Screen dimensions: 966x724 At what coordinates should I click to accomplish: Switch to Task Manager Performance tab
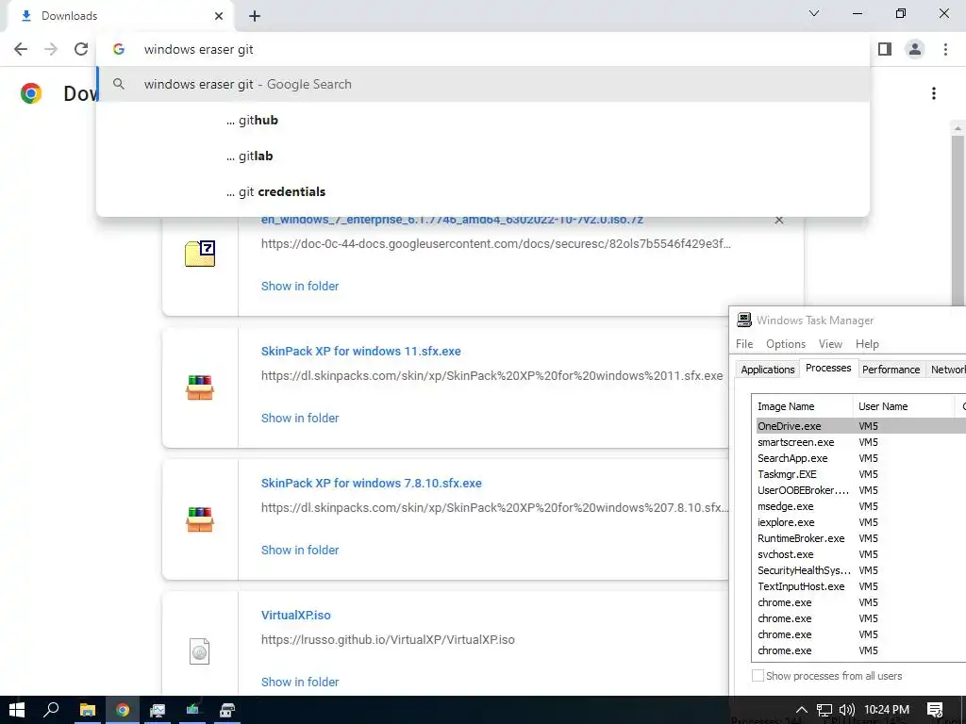[x=891, y=370]
